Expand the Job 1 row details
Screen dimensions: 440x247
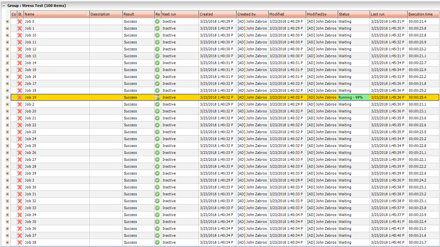coord(7,28)
